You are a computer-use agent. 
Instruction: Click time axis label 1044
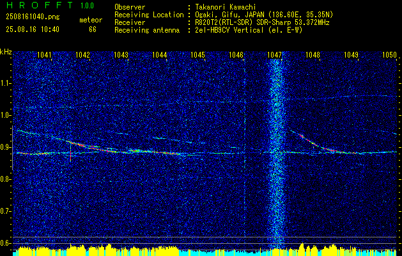(160, 54)
